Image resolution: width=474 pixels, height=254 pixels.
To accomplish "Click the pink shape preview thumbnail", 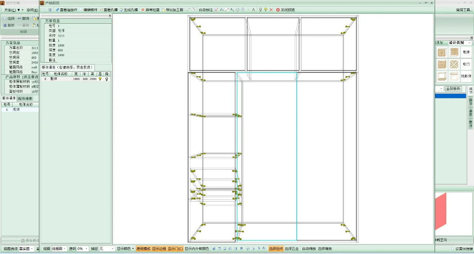I will click(441, 211).
